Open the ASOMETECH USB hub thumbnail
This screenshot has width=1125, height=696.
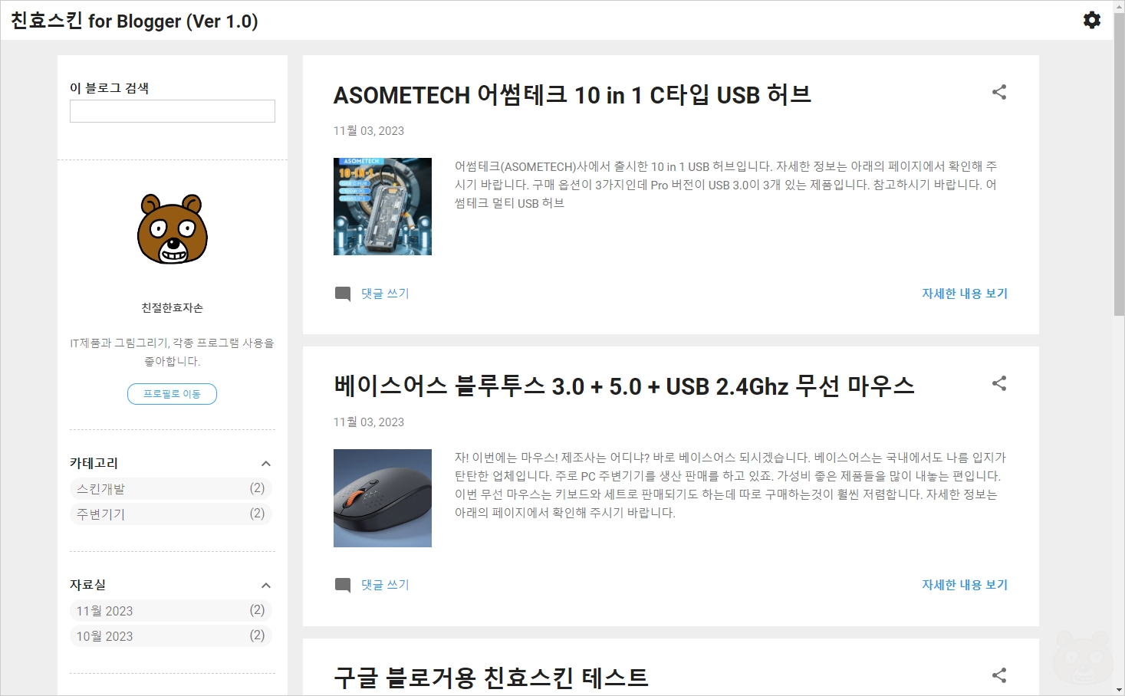383,206
